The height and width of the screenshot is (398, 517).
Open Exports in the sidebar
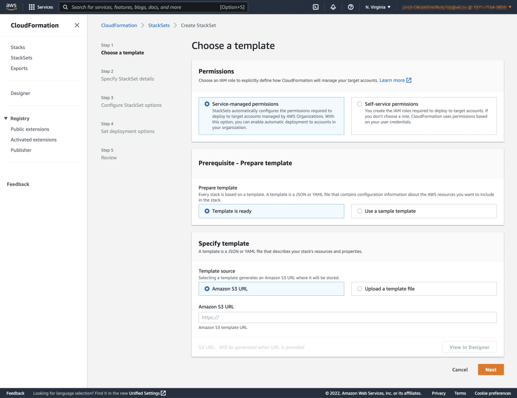point(19,69)
